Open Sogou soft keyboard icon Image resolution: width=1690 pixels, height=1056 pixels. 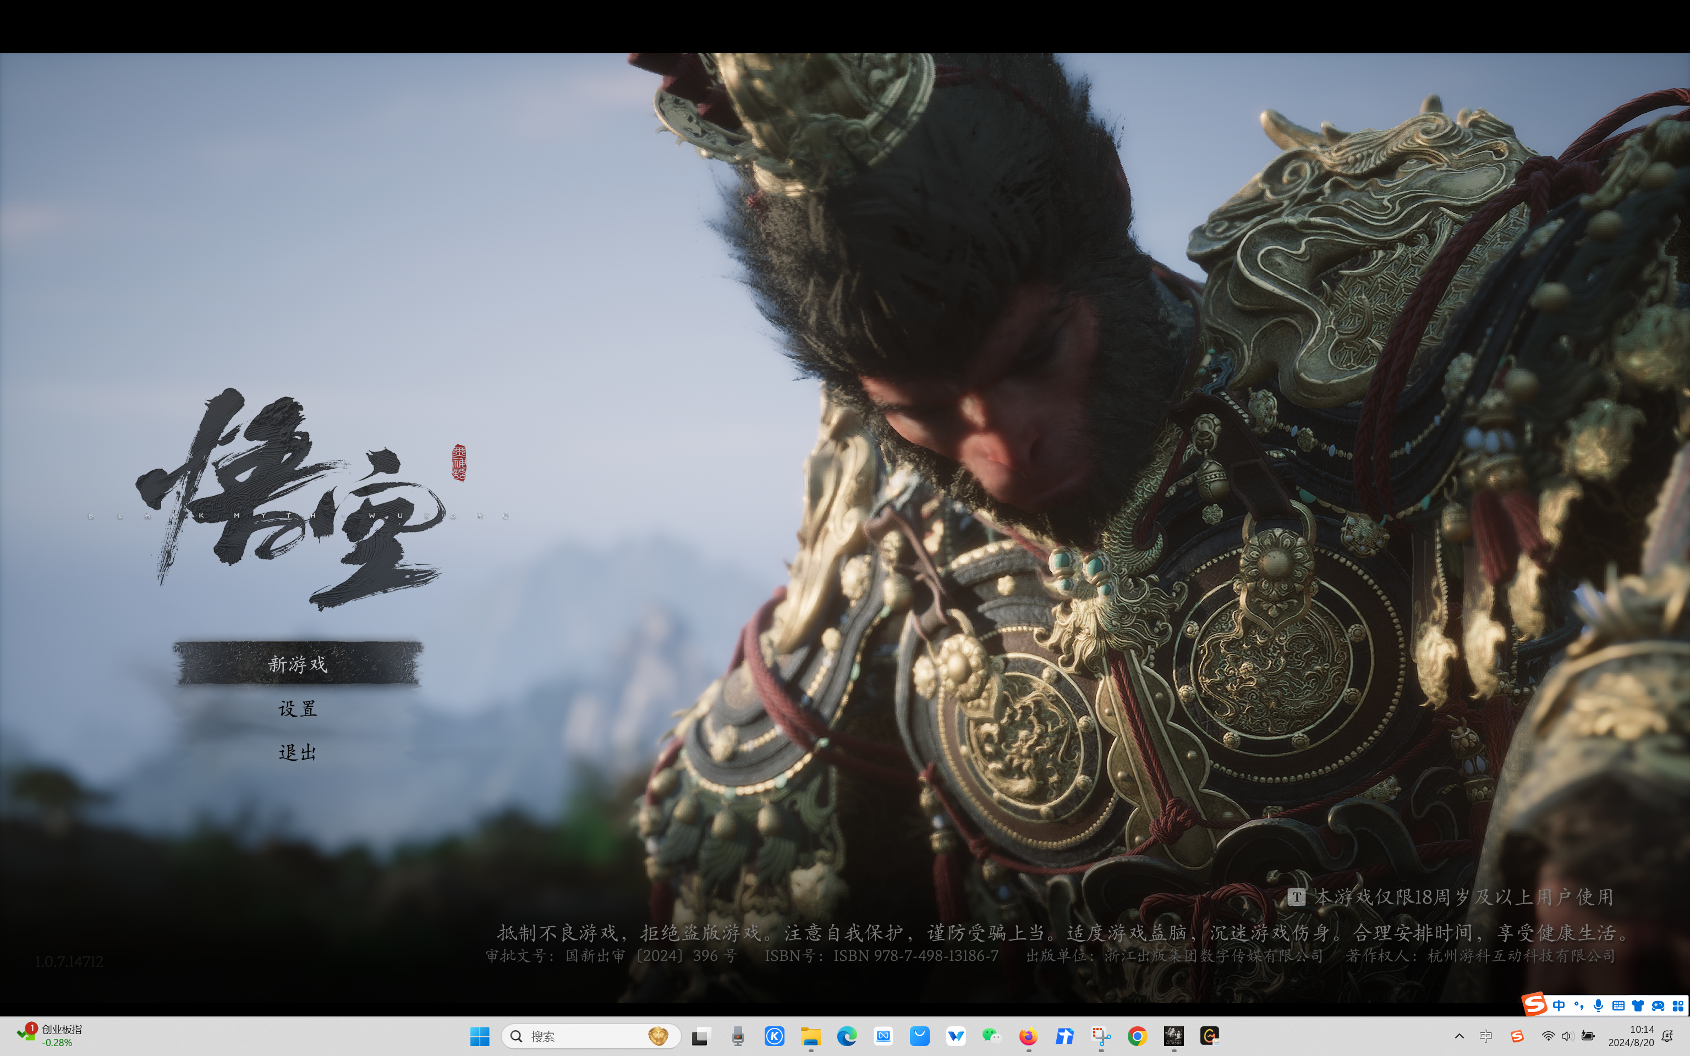coord(1618,1006)
